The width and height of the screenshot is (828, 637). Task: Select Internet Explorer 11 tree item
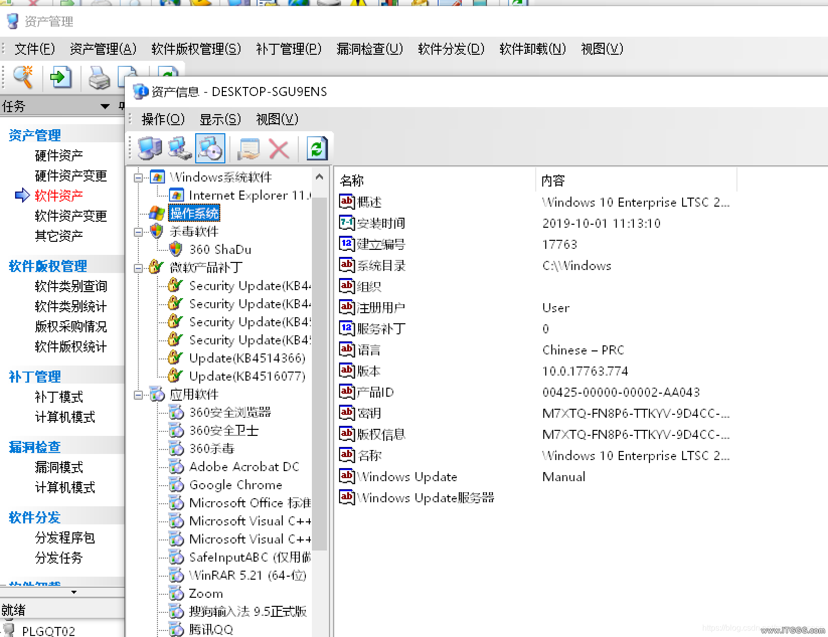[x=250, y=195]
